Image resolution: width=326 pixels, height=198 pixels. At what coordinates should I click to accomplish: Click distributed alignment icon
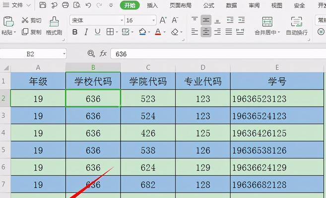click(240, 32)
